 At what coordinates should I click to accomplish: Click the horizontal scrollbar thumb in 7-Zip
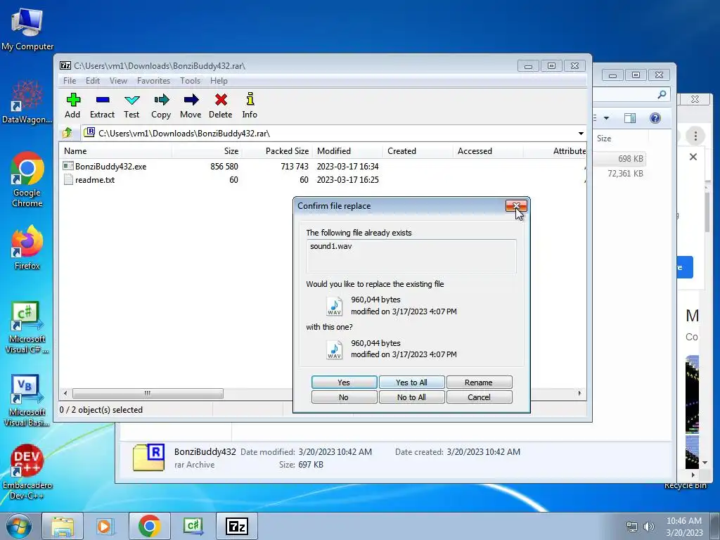pyautogui.click(x=148, y=394)
